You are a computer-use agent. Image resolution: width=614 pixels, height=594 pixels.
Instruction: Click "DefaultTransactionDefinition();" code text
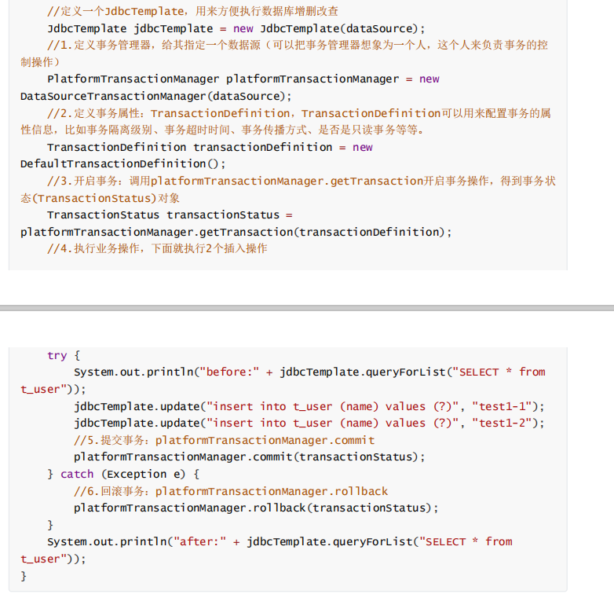pyautogui.click(x=122, y=163)
